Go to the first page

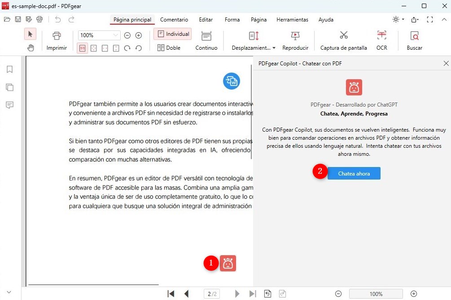(171, 294)
